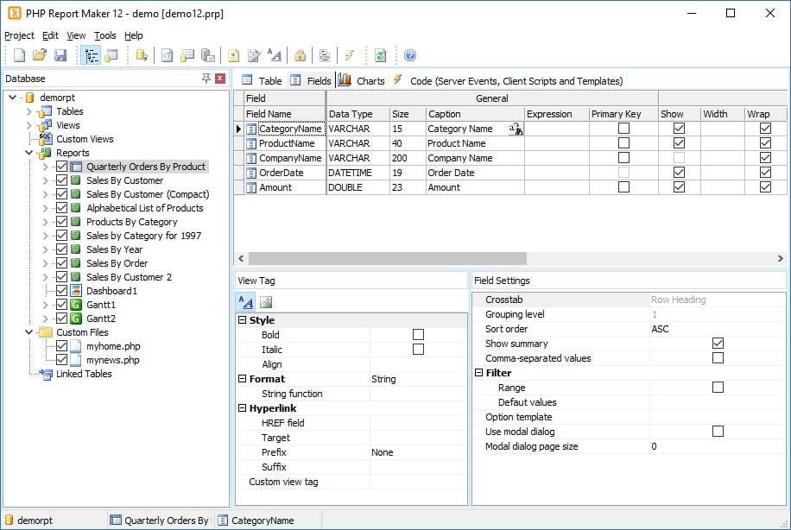This screenshot has width=791, height=530.
Task: Select the mynews.php custom file
Action: pos(112,360)
